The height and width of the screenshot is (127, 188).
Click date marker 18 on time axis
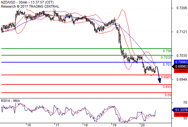(86, 125)
